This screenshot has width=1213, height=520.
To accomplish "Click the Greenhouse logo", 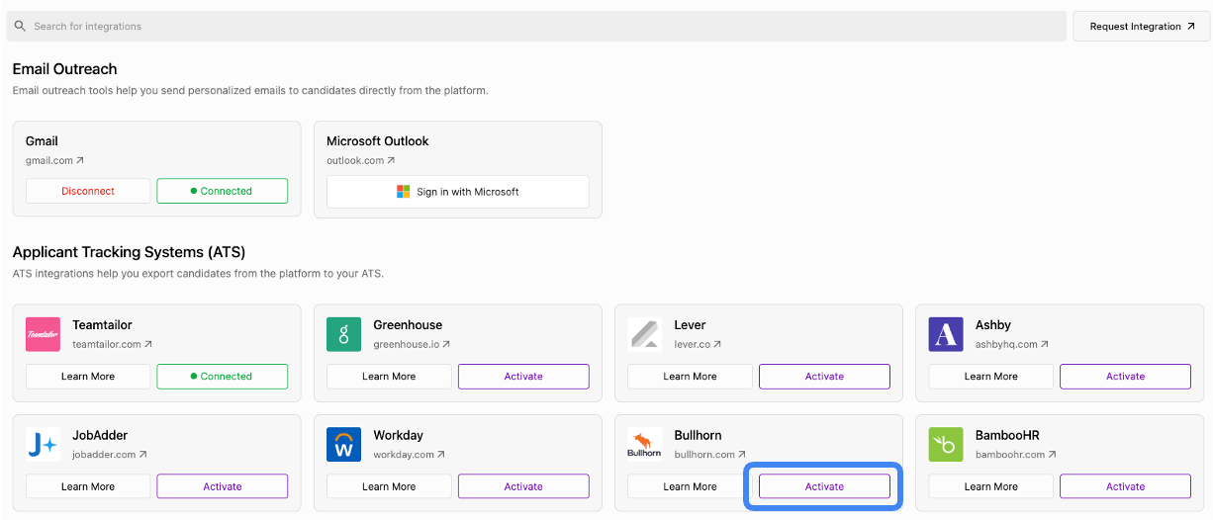I will click(x=343, y=334).
